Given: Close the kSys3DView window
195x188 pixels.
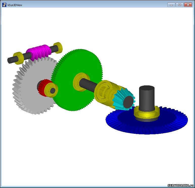Looking at the screenshot, I should [x=188, y=5].
